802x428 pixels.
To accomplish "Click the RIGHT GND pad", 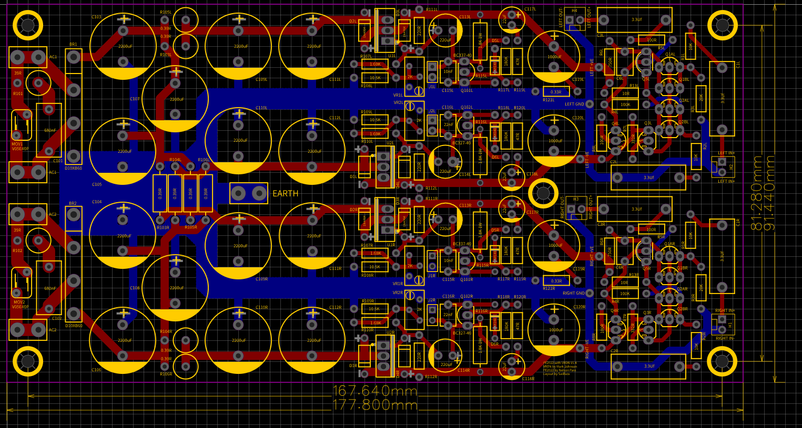I will tap(590, 293).
